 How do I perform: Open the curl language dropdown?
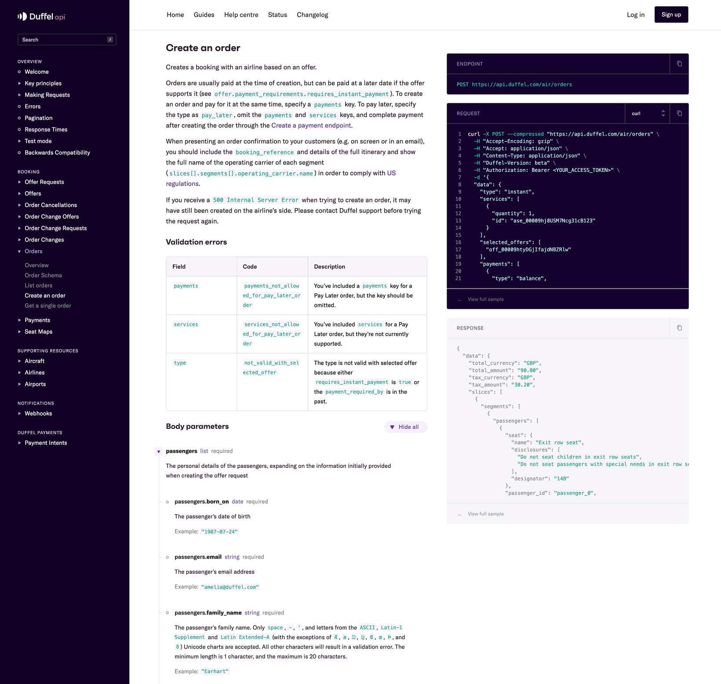click(647, 113)
